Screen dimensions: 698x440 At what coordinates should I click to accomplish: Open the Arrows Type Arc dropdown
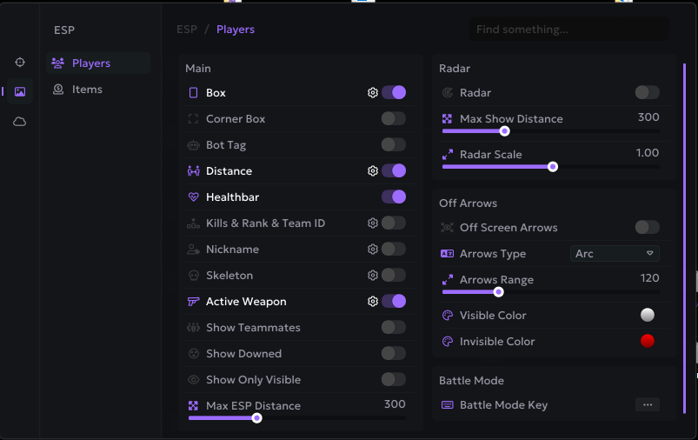(x=615, y=254)
